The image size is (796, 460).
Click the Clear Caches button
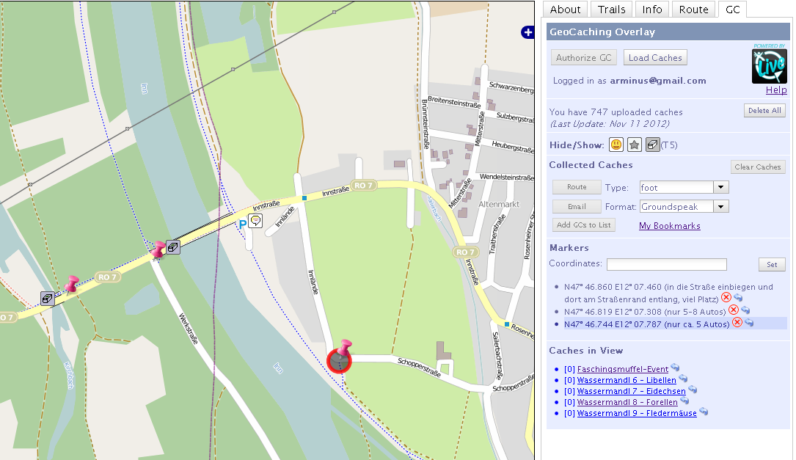click(x=757, y=167)
